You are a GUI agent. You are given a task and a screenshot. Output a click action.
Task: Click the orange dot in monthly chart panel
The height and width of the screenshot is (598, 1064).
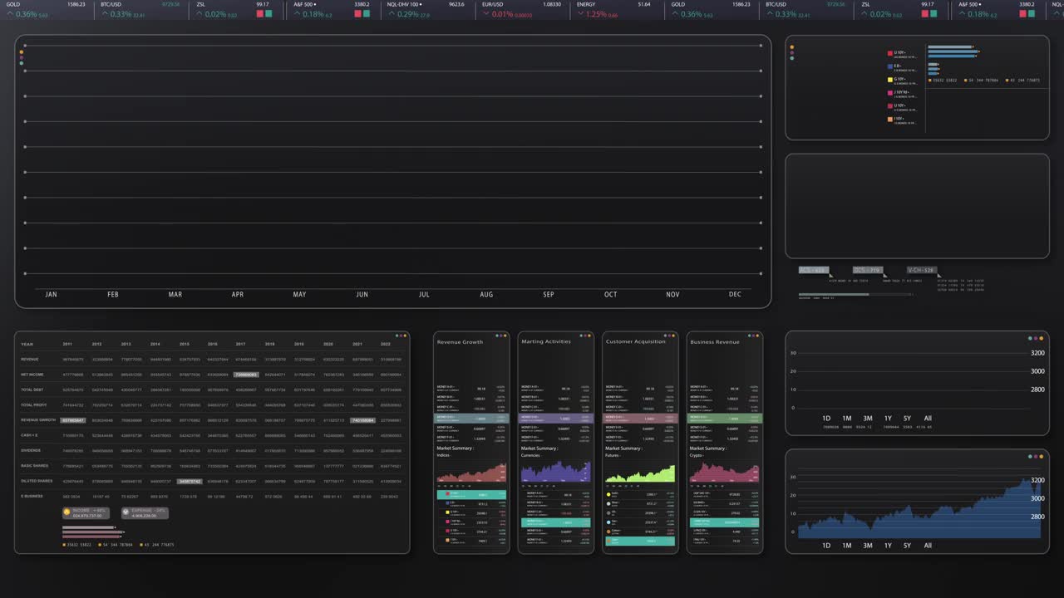22,51
